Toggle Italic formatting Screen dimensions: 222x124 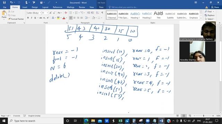point(32,18)
